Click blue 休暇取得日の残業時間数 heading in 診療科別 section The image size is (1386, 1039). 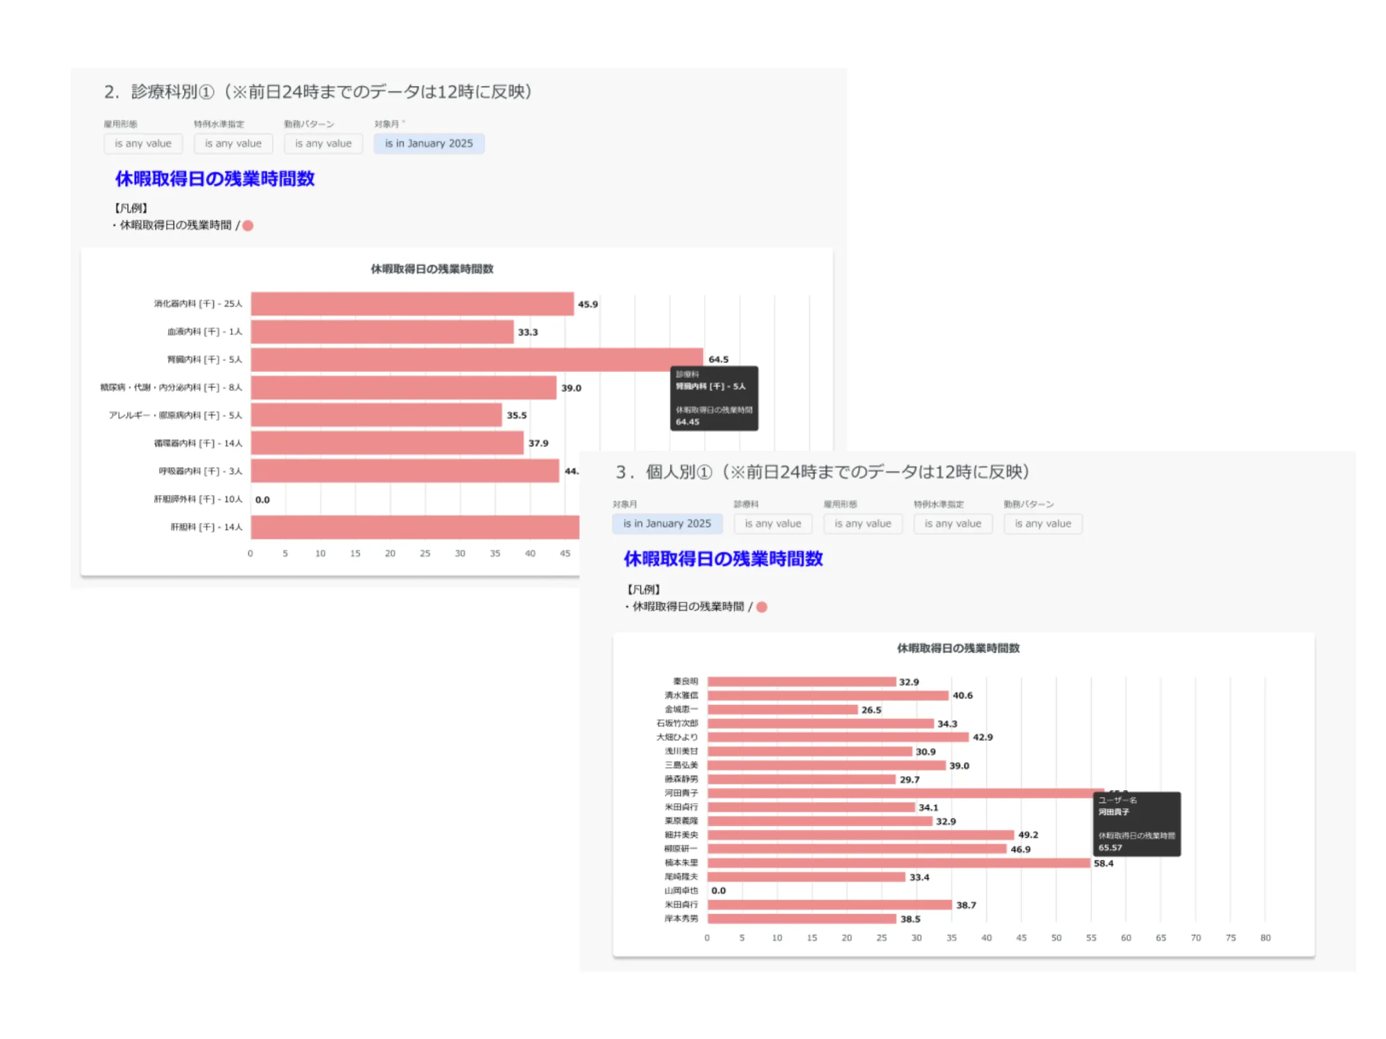214,179
